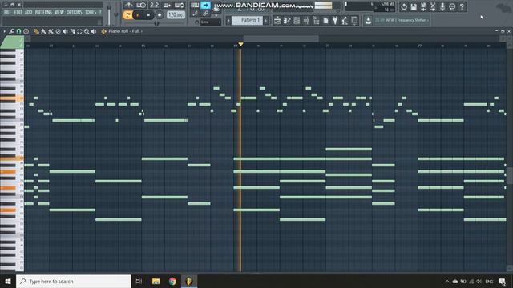Open the EDIT menu
The image size is (513, 288).
pos(18,13)
